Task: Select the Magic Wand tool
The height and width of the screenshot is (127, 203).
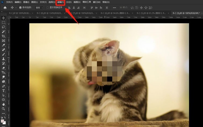Action: 3,32
